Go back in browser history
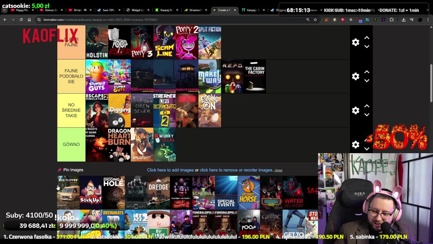Image resolution: width=433 pixels, height=244 pixels. pyautogui.click(x=5, y=20)
